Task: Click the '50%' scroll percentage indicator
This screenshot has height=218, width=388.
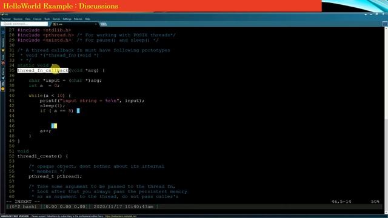Action: click(375, 202)
